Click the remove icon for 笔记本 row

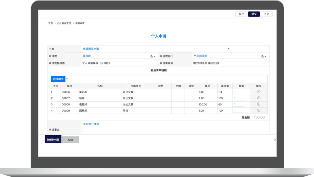[259, 92]
